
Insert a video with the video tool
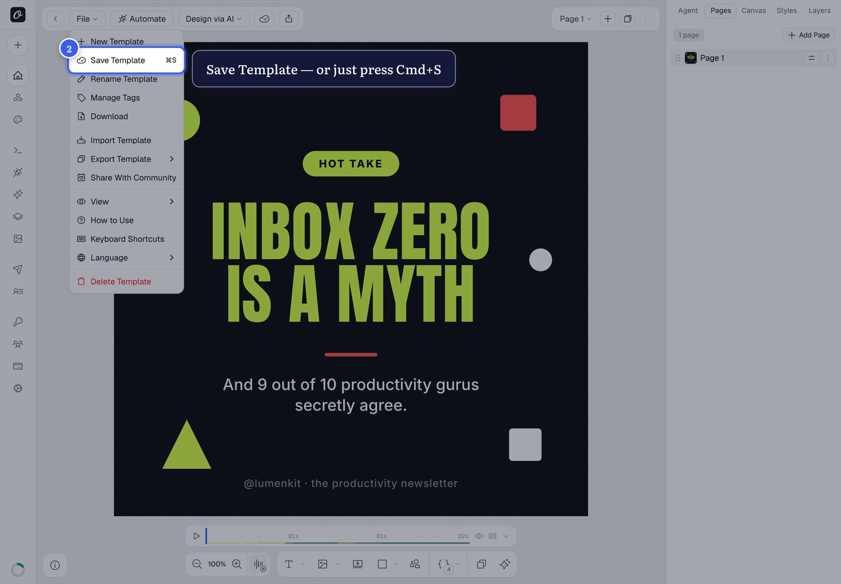click(357, 564)
